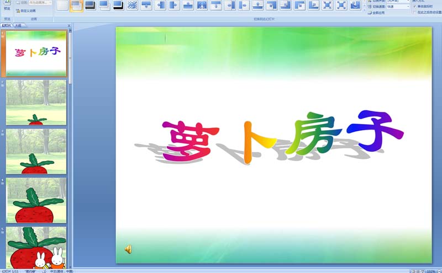This screenshot has height=273, width=442.
Task: Apply the checkerboard dissolve transition
Action: click(x=132, y=5)
